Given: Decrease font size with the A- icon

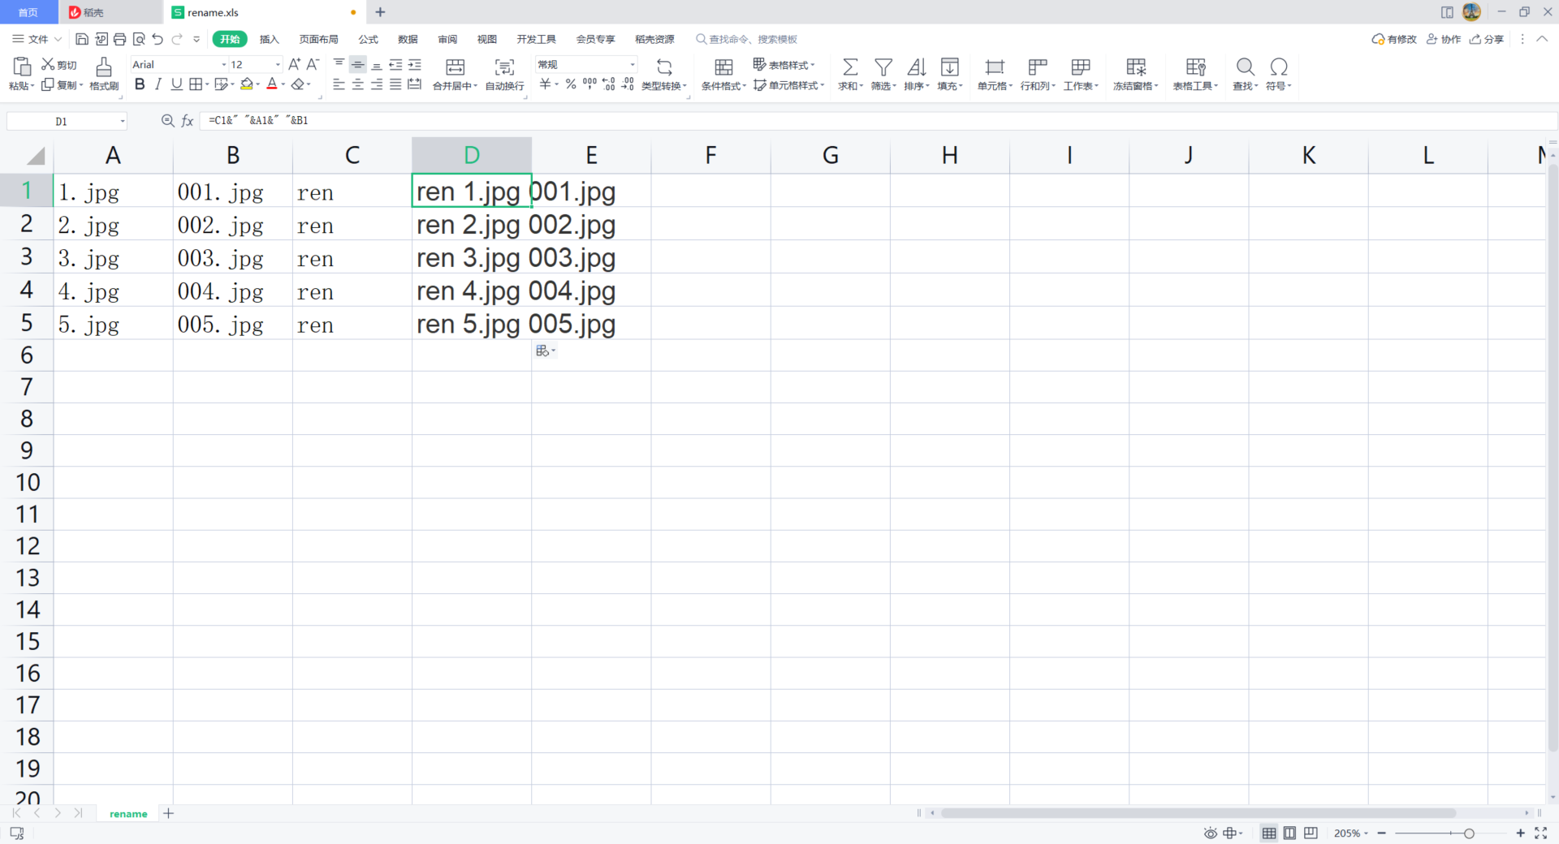Looking at the screenshot, I should point(313,64).
